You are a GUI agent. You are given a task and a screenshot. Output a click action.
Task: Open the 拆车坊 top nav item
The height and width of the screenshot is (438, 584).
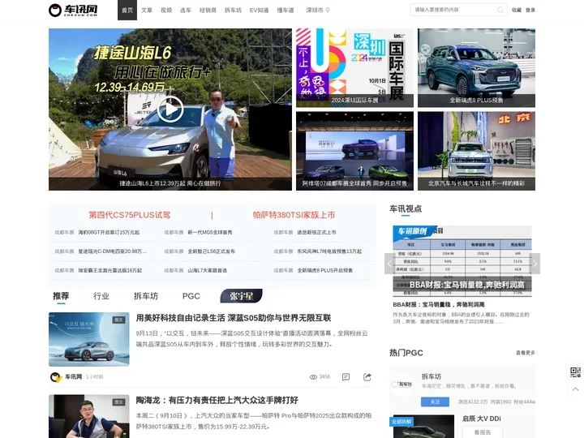point(233,10)
